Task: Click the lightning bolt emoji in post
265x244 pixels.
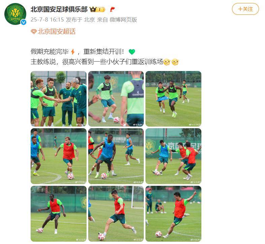Action: pos(73,51)
